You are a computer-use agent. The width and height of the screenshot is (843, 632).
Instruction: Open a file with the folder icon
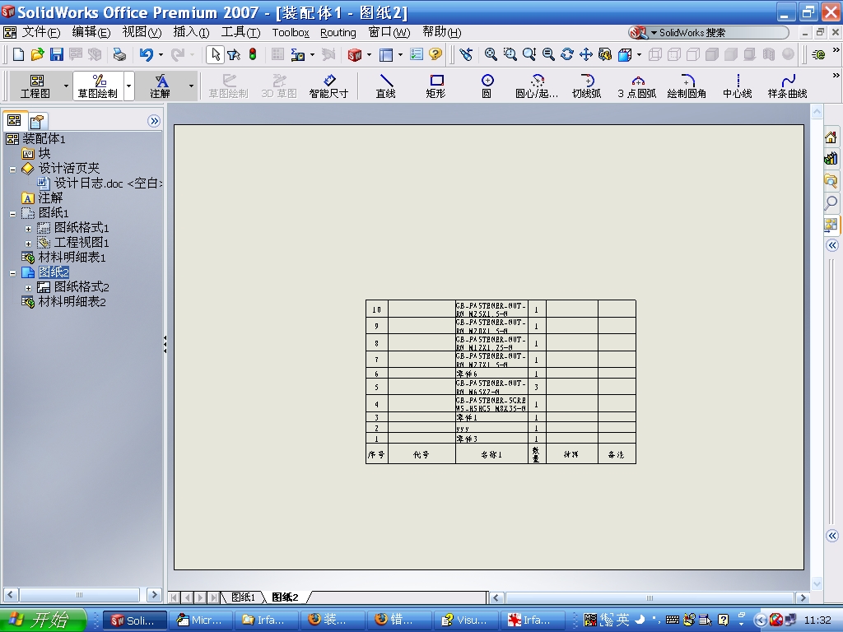[x=37, y=54]
